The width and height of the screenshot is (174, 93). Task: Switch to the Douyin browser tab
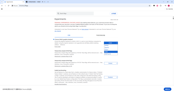tap(36, 2)
